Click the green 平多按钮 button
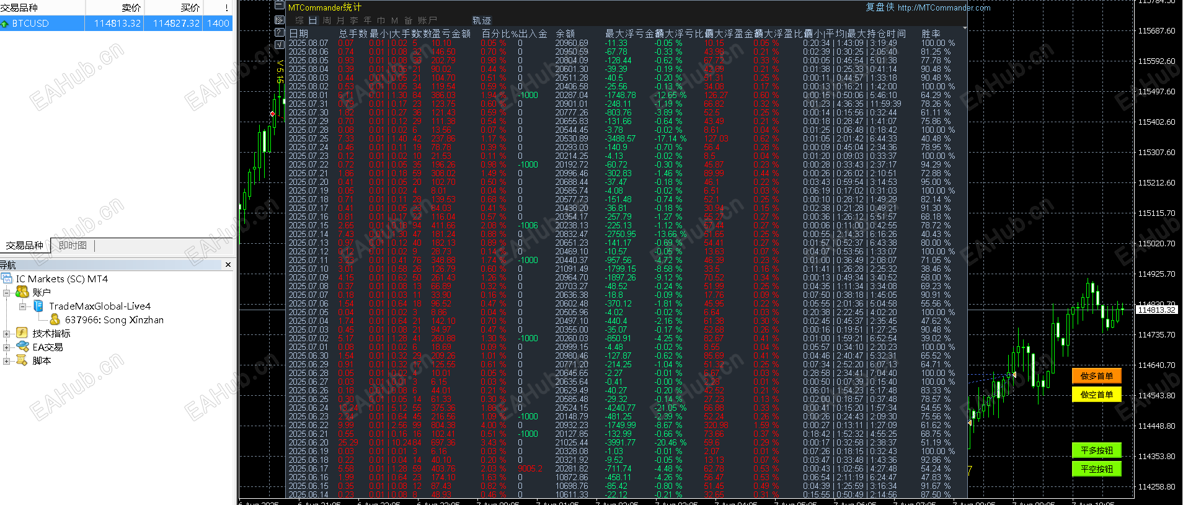 click(x=1096, y=450)
